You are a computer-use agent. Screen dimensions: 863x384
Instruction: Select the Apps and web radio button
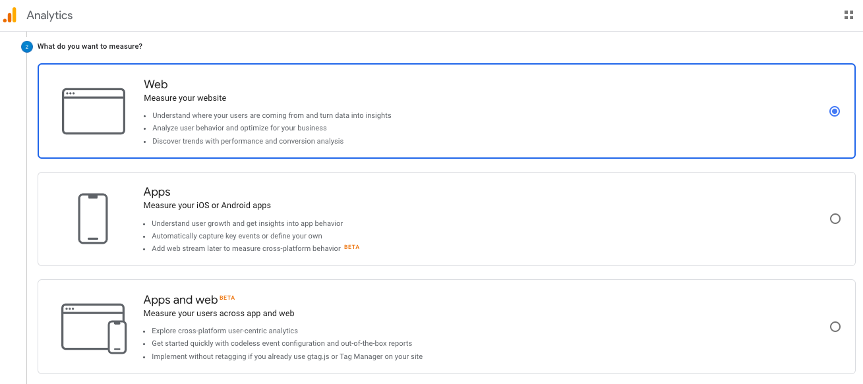pos(835,327)
